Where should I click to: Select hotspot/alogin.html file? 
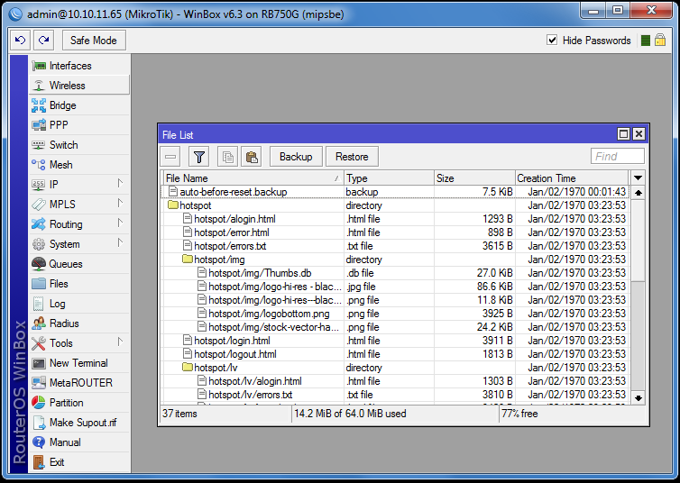pos(395,219)
